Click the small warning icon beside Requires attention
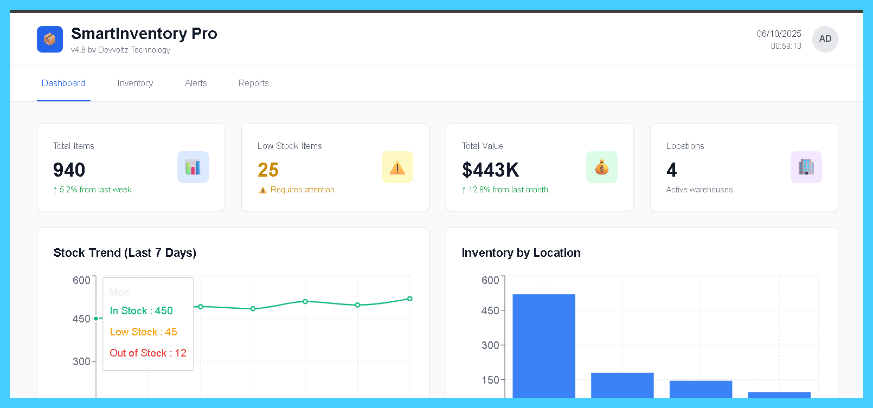 click(263, 190)
